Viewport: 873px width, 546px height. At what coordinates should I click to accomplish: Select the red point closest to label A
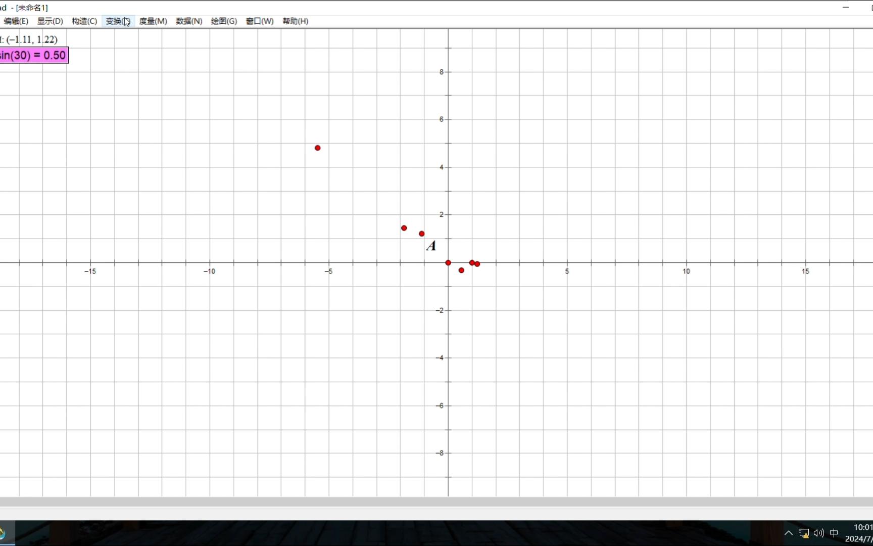422,234
